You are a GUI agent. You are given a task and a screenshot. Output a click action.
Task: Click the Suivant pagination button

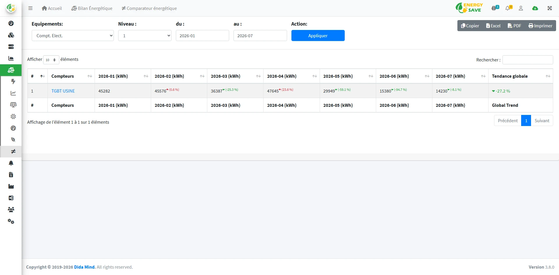coord(542,120)
